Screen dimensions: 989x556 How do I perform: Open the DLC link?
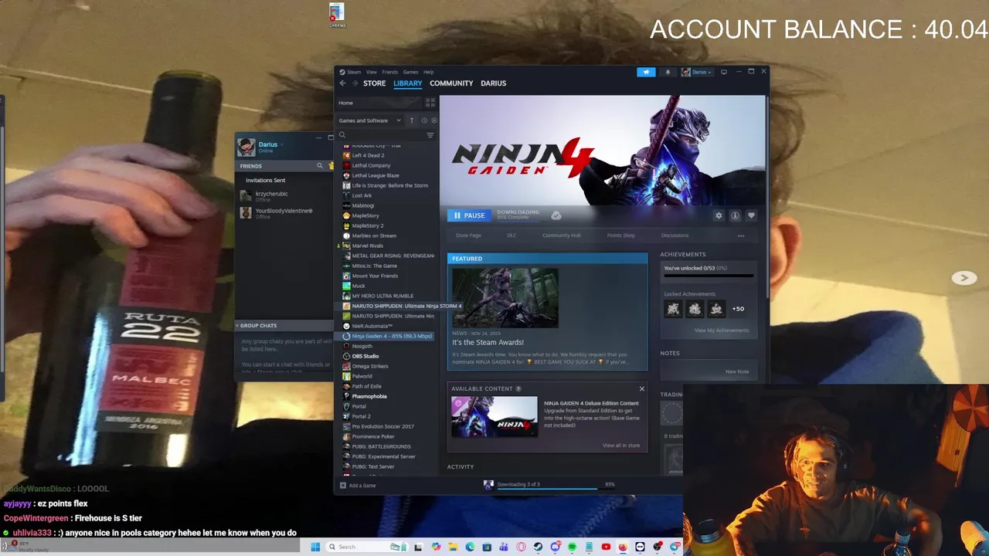(511, 236)
